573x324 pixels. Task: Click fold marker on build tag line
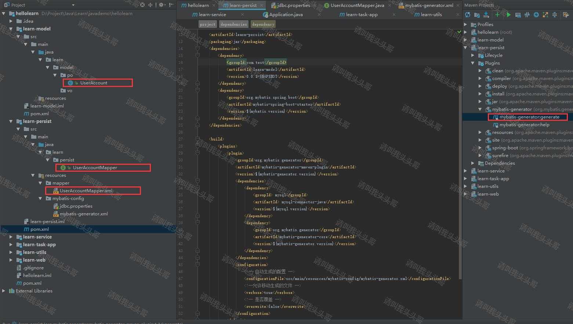tap(197, 139)
